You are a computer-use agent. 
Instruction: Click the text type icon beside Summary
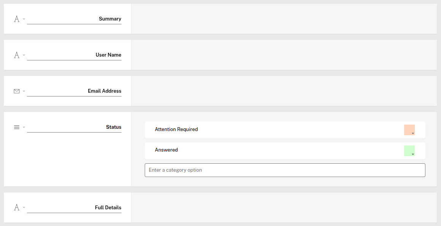[x=16, y=19]
